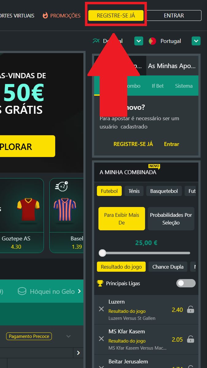Viewport: 207px width, 368px height.
Task: Open the Portugal language dropdown
Action: [196, 41]
